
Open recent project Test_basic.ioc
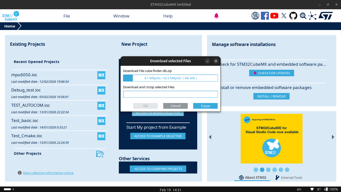(25, 120)
